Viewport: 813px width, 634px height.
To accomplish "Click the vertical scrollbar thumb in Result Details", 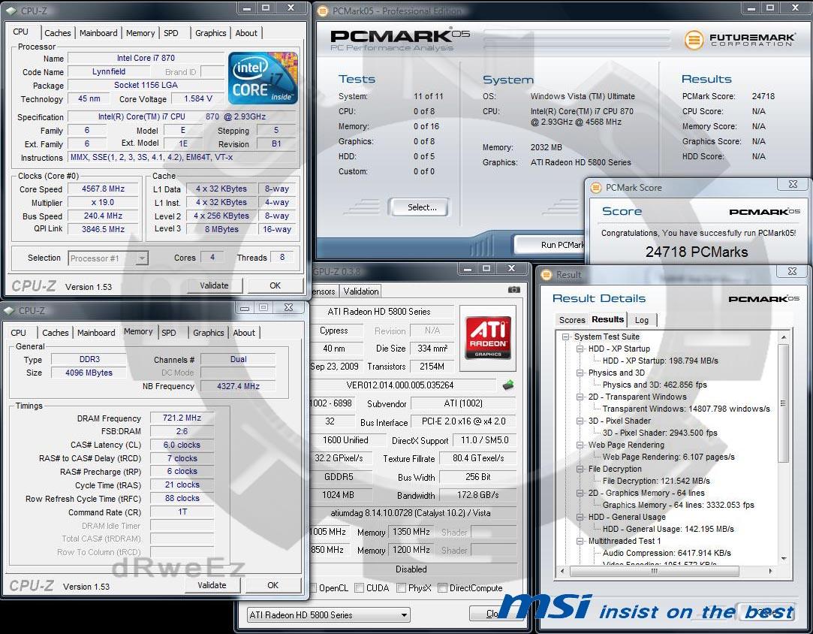I will tap(784, 403).
